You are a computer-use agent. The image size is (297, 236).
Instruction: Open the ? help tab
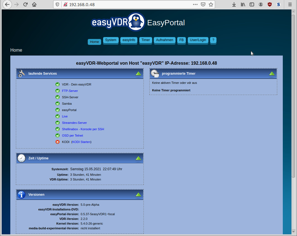point(213,40)
